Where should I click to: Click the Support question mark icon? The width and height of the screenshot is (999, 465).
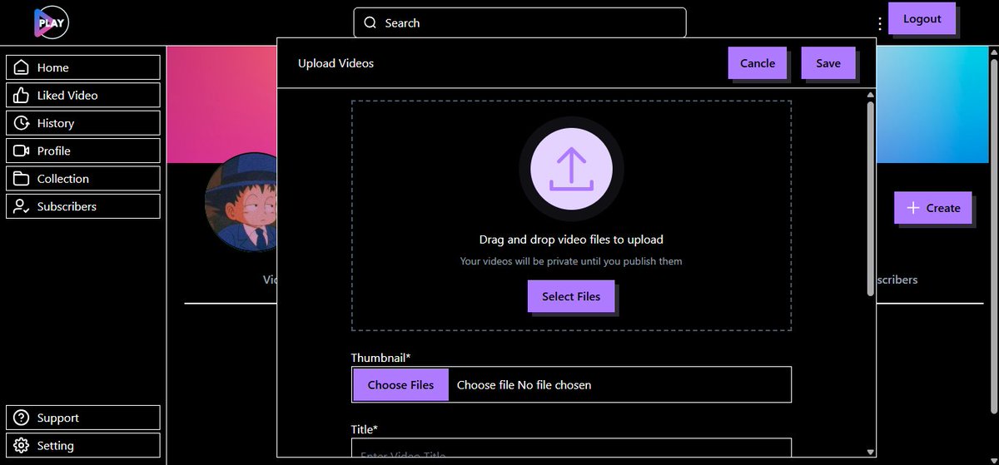(x=22, y=418)
